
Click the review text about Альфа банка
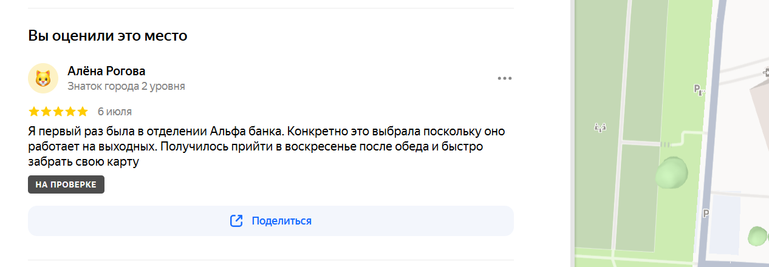click(x=267, y=146)
